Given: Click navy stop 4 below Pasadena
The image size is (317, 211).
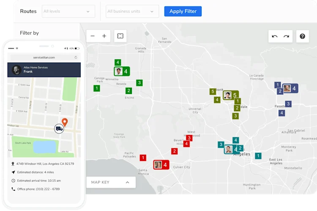Looking at the screenshot, I should coord(281,113).
